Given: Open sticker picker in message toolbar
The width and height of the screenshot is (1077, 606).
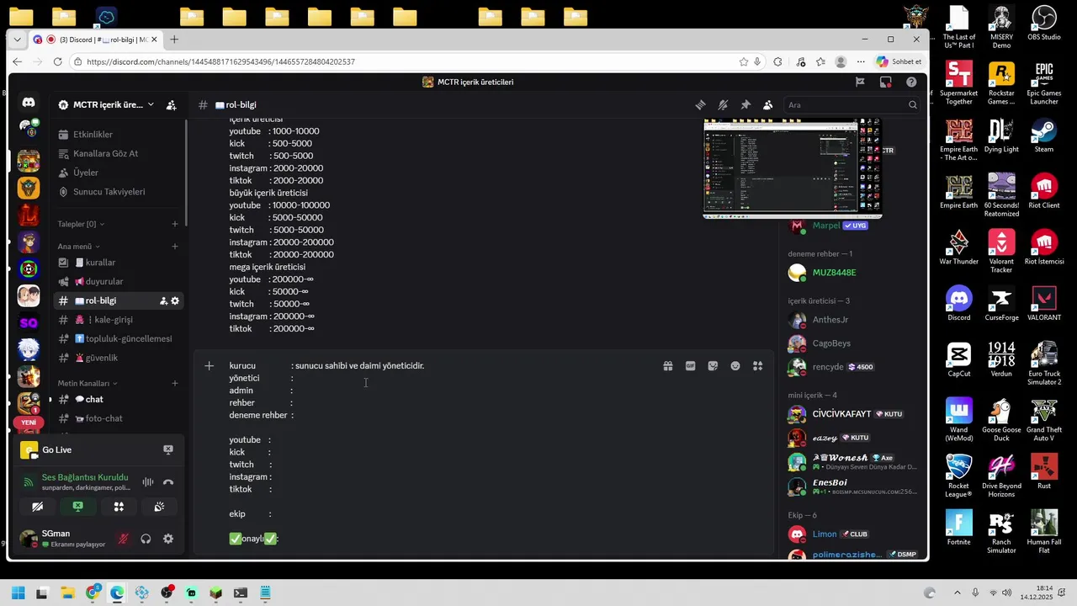Looking at the screenshot, I should [713, 366].
